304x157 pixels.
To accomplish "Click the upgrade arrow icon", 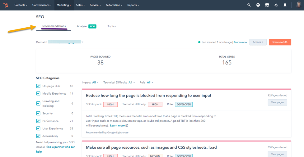I will pyautogui.click(x=258, y=5).
